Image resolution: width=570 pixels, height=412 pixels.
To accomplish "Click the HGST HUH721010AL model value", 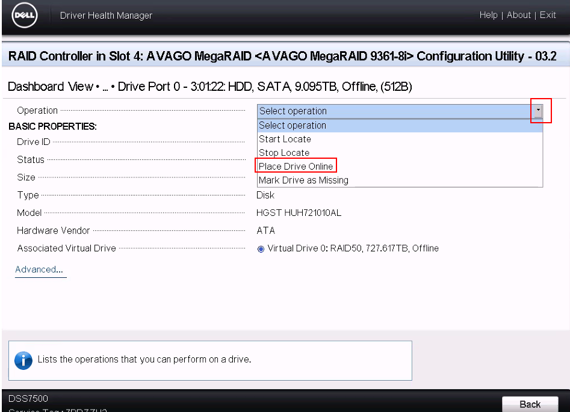I will pyautogui.click(x=299, y=213).
